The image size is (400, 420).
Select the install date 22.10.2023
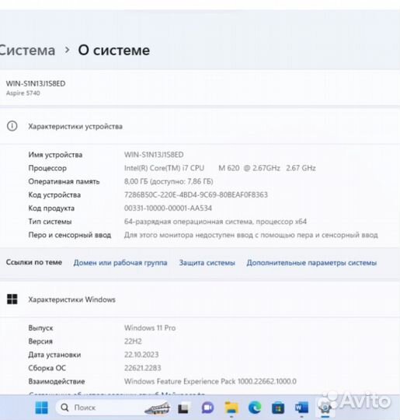click(x=141, y=355)
